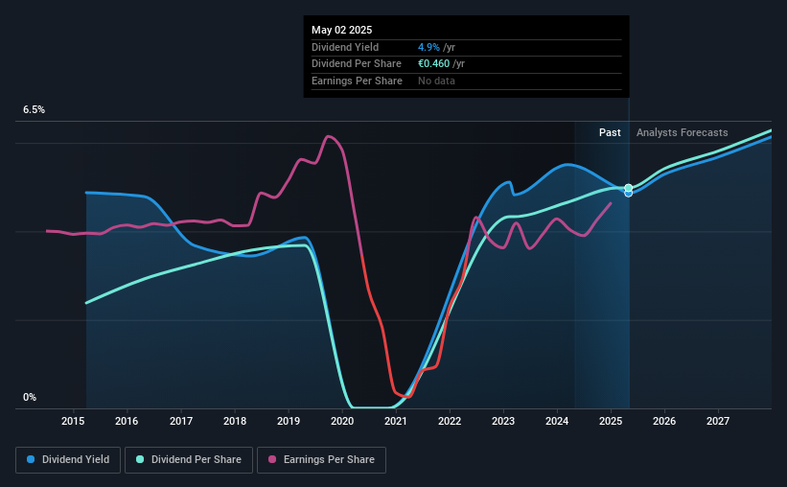Click the 2023 x-axis label
787x487 pixels.
point(503,421)
